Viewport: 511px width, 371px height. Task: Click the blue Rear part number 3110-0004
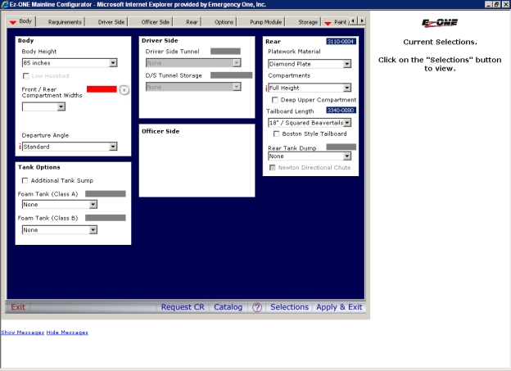341,42
